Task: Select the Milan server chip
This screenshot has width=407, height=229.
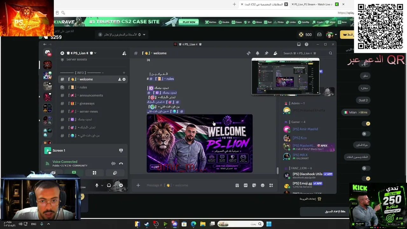Action: click(x=356, y=112)
